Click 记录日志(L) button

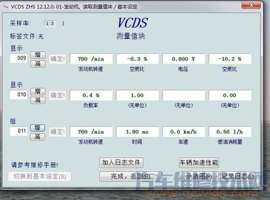(x=238, y=176)
